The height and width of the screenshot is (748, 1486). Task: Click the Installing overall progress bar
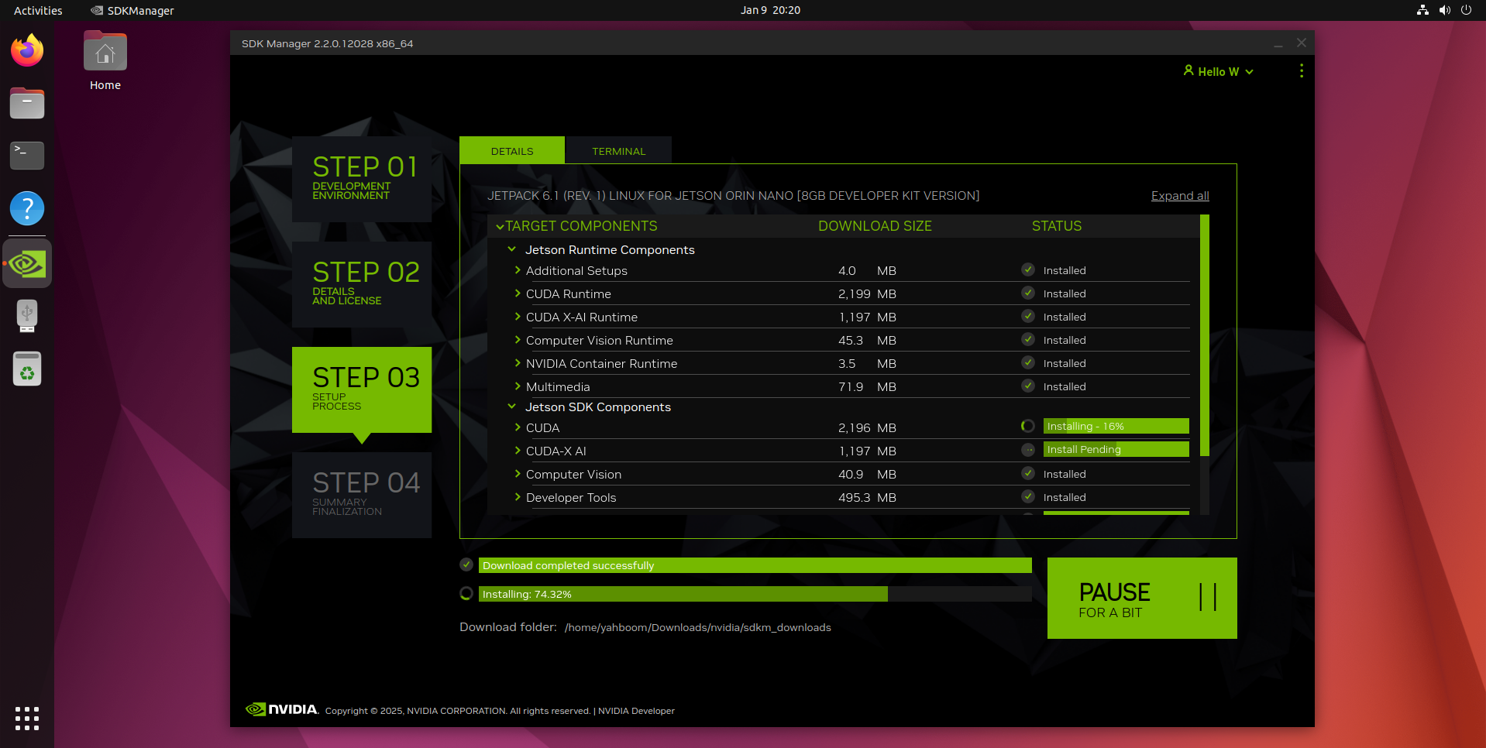point(755,594)
